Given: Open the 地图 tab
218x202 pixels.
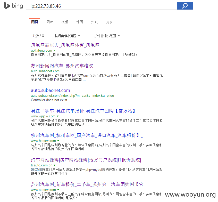Looking at the screenshot, I should pyautogui.click(x=80, y=22).
